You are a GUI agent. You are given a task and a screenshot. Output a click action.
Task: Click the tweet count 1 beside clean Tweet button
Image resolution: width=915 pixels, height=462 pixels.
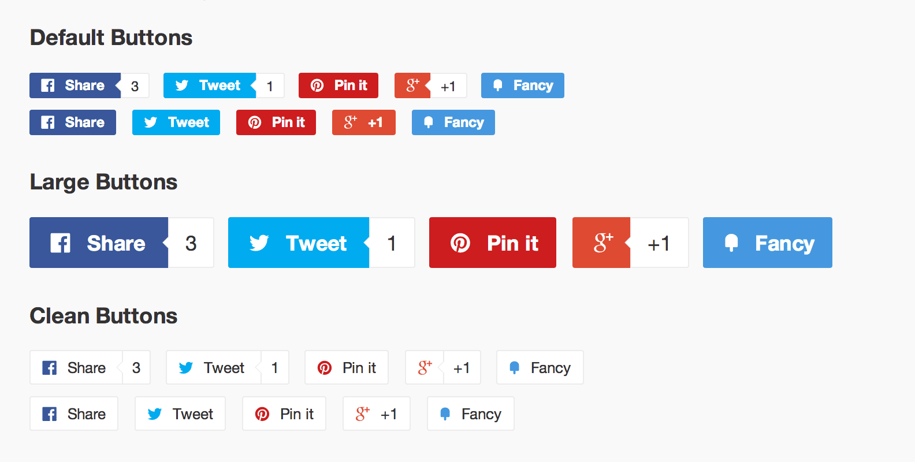274,367
